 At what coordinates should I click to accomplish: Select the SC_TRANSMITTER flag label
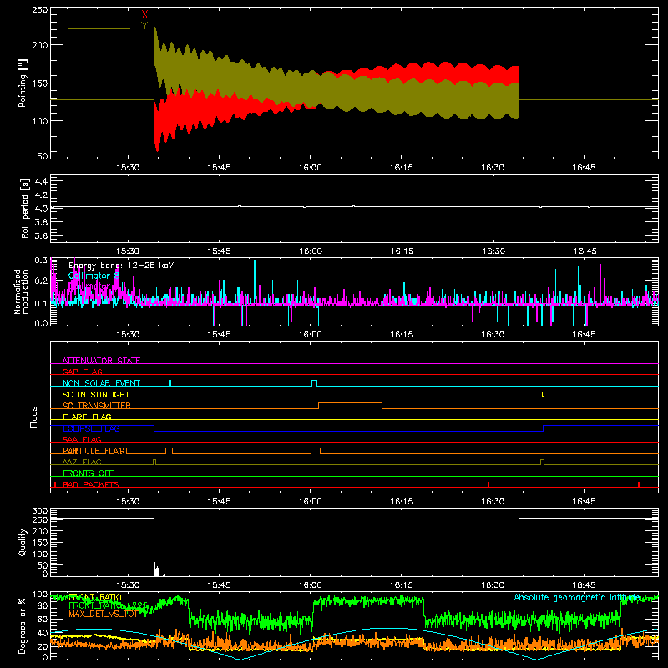[x=97, y=405]
